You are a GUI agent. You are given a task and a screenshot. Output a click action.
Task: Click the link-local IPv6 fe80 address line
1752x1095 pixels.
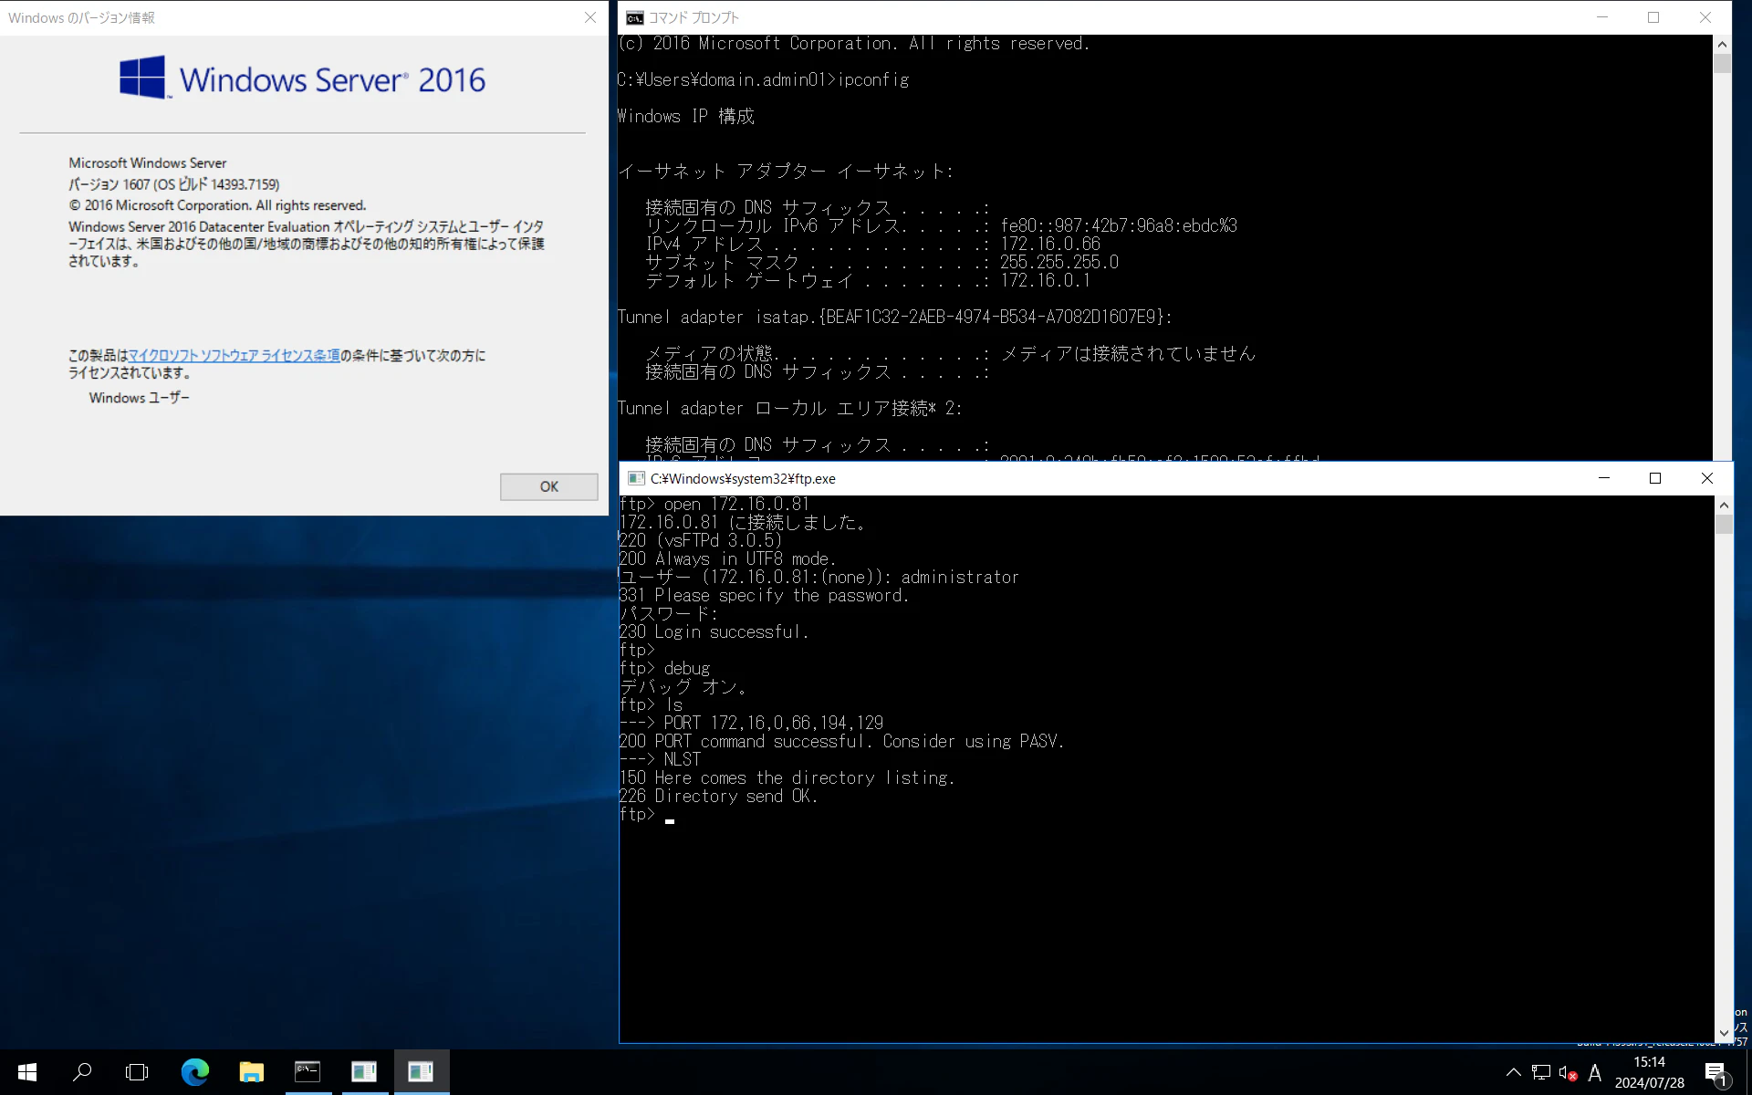coord(941,225)
